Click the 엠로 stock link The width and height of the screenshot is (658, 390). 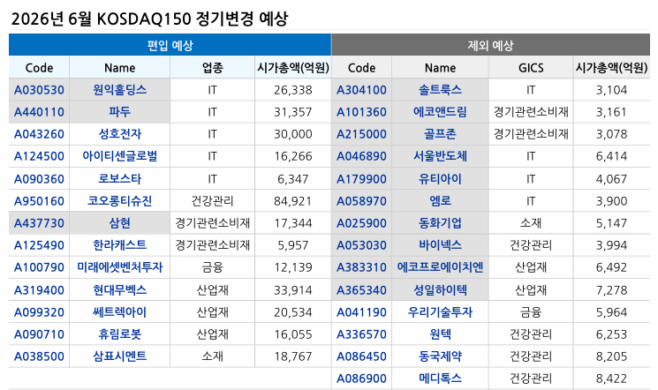(x=440, y=201)
